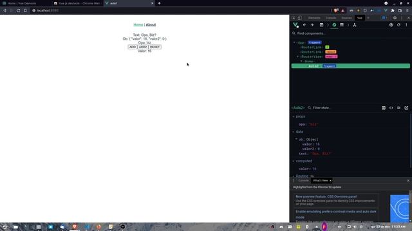
Task: Switch to Vue.js devtools Chrome Web Store tab
Action: (x=77, y=3)
